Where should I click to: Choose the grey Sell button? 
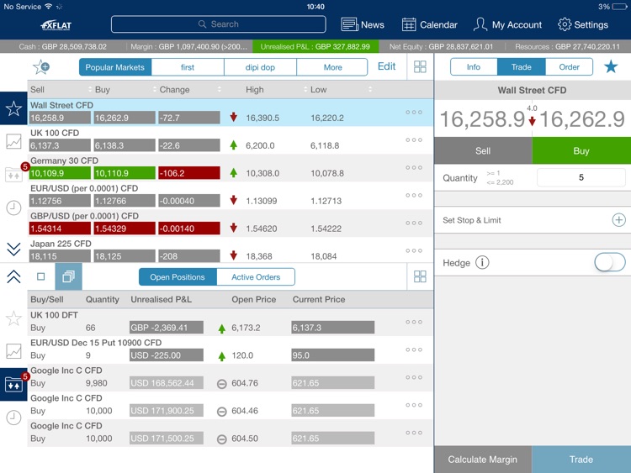tap(483, 150)
